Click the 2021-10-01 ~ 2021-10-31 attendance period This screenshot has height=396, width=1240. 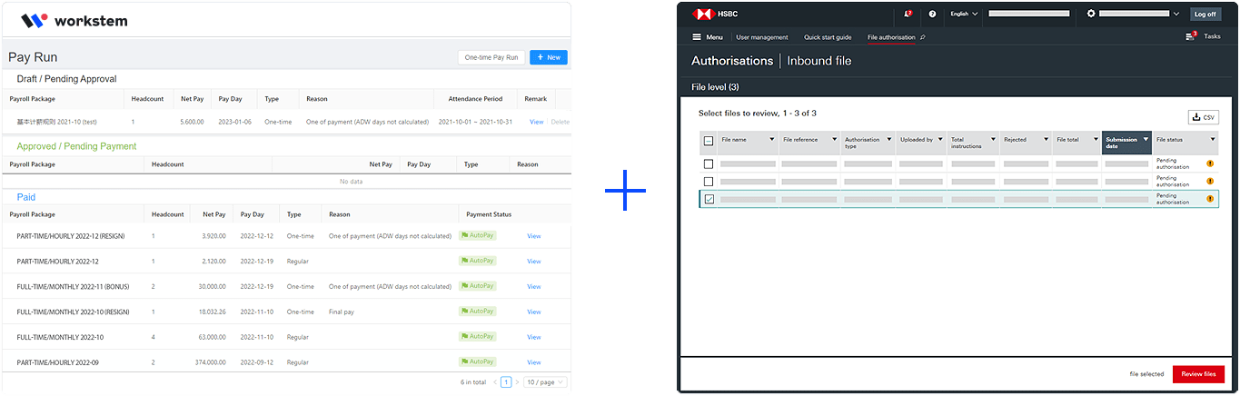pyautogui.click(x=476, y=122)
